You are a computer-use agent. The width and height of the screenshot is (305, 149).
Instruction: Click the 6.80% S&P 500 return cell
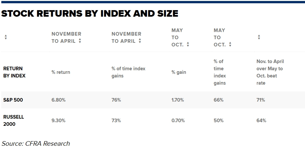tap(58, 100)
